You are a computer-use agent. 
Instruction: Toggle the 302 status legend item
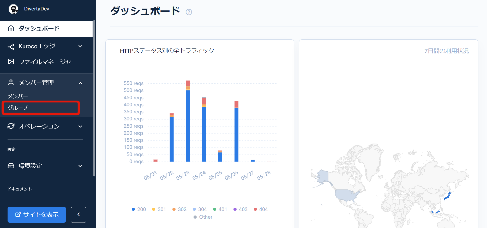coord(179,209)
